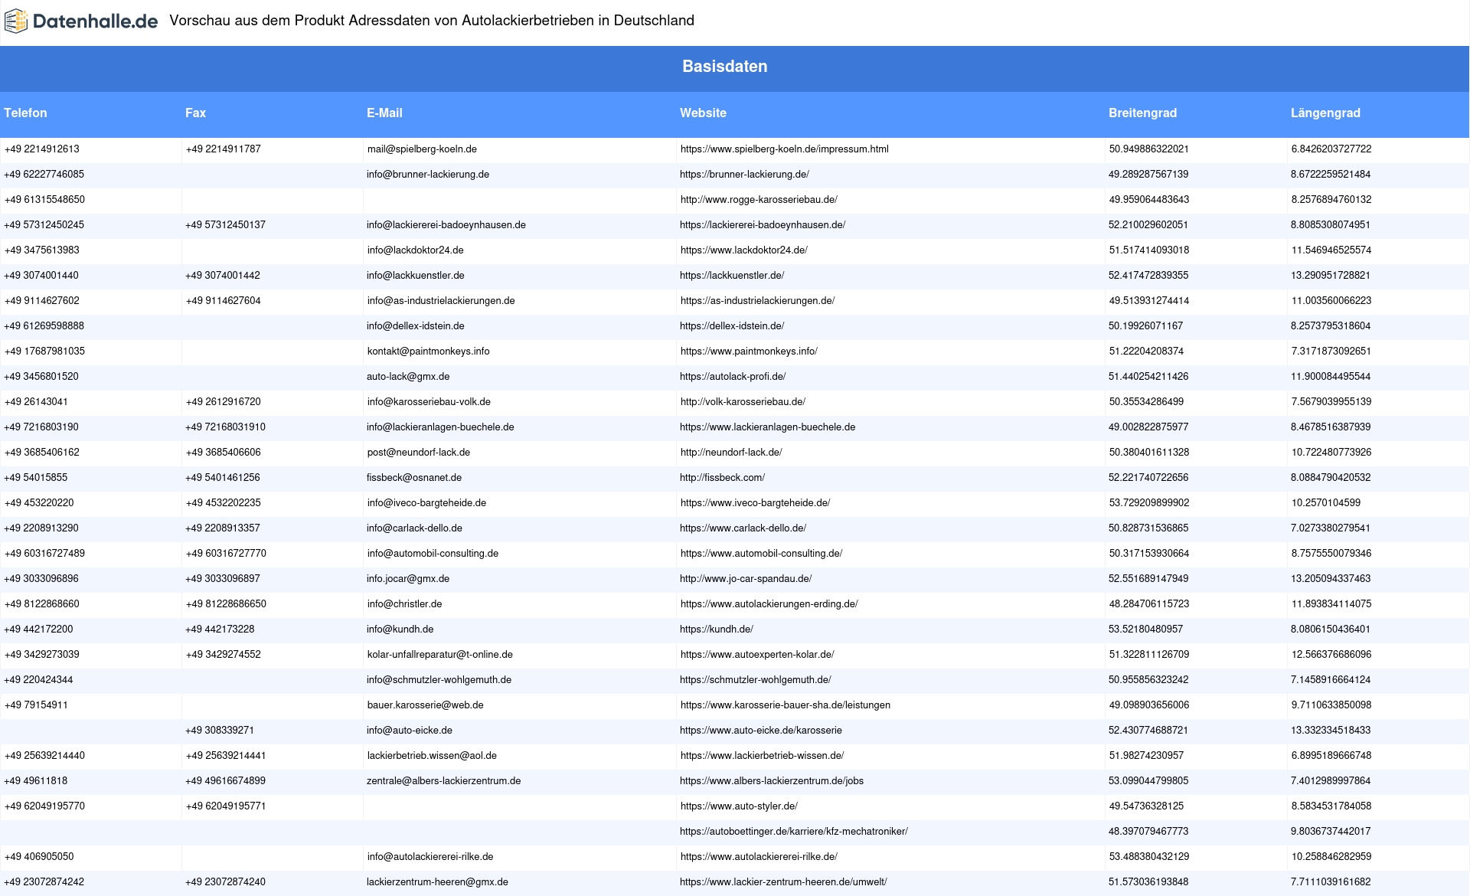The width and height of the screenshot is (1470, 896).
Task: Open kundh.de website link
Action: click(717, 629)
